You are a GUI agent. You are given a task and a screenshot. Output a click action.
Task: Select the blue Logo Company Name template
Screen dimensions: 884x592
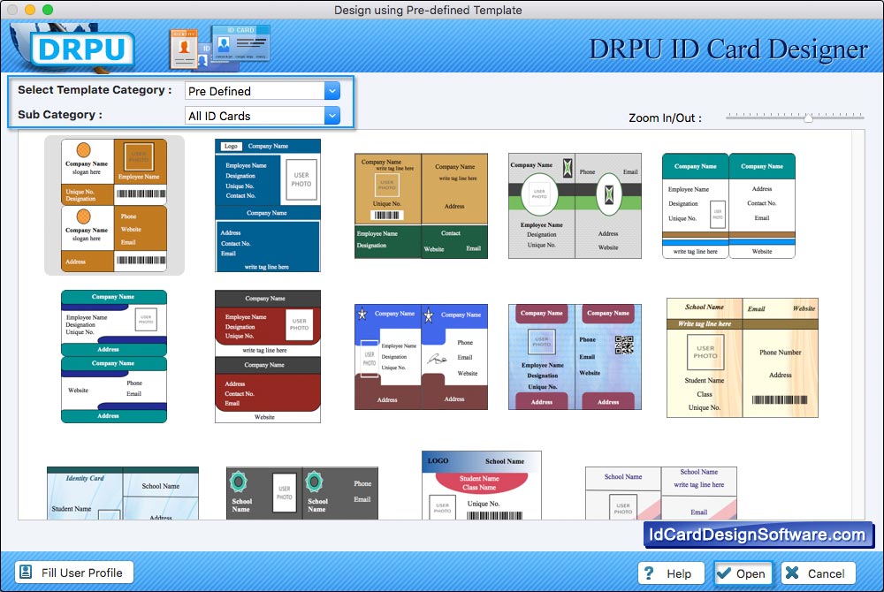coord(267,206)
